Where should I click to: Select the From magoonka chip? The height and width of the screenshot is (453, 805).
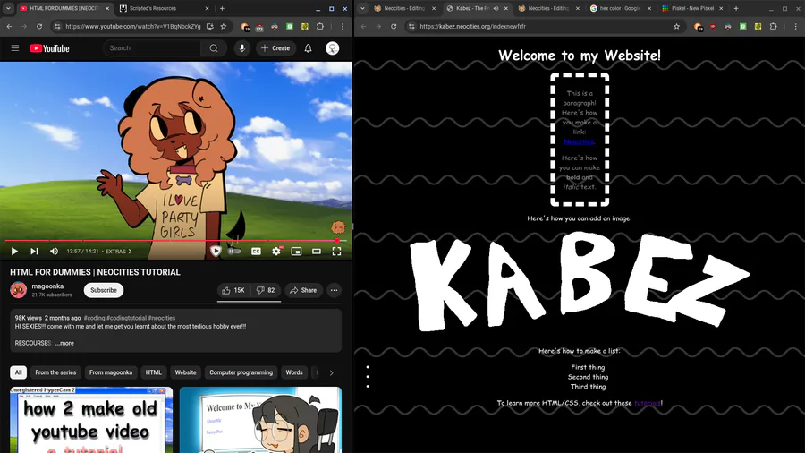(x=111, y=372)
